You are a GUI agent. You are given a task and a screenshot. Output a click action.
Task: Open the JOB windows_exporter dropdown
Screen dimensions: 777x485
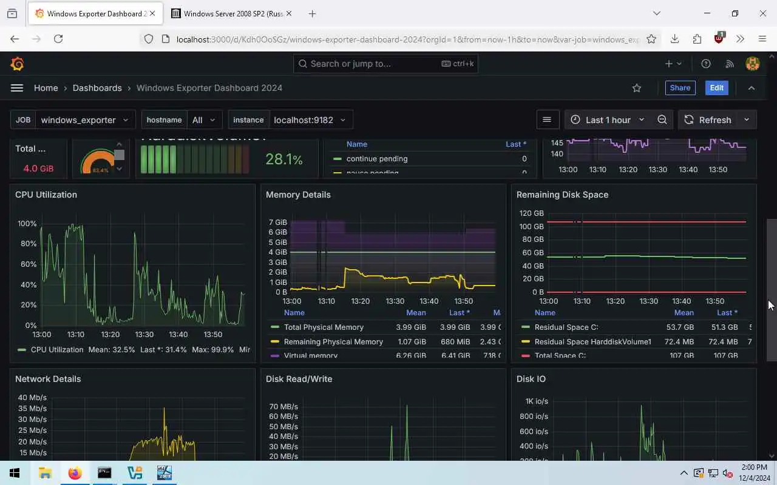(x=86, y=119)
